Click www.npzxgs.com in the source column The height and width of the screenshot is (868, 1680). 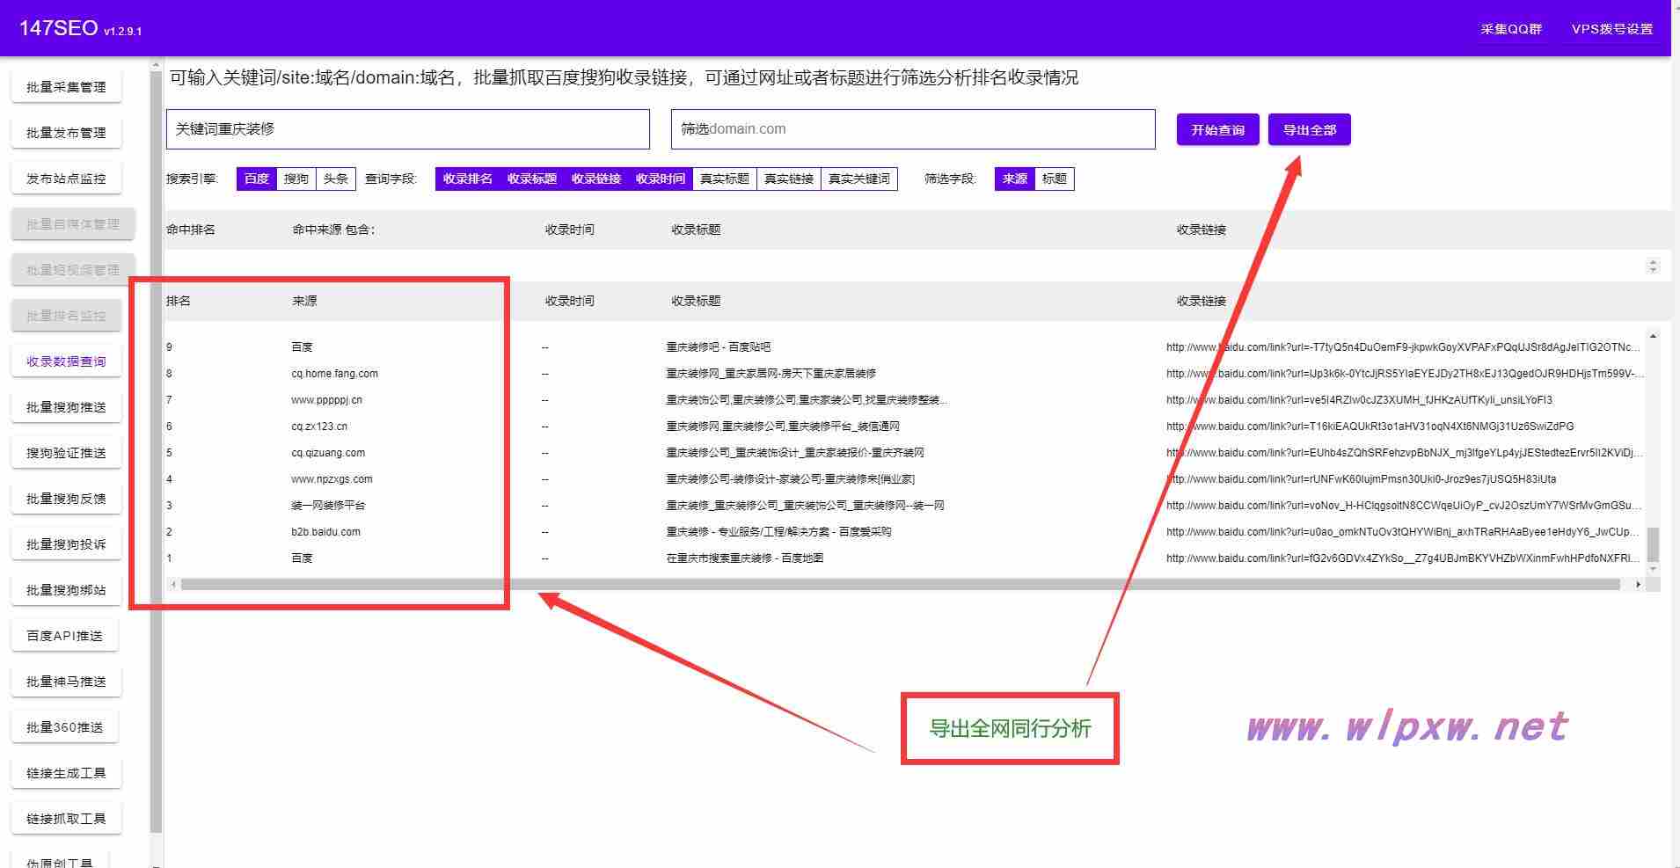click(332, 479)
